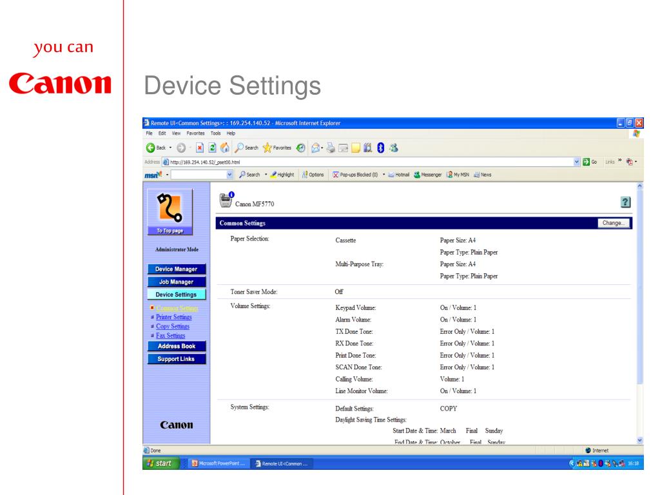660x495 pixels.
Task: Open Fax Settings link
Action: (170, 335)
